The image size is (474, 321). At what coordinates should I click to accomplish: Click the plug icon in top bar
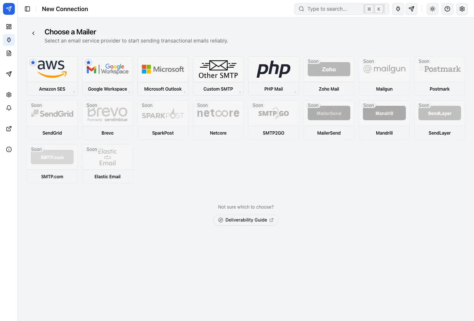[398, 9]
